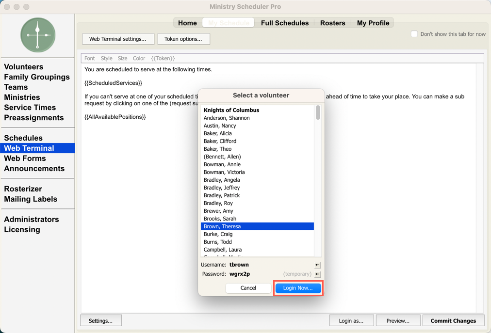Viewport: 491px width, 333px height.
Task: Click the Web Terminal settings... button
Action: pyautogui.click(x=118, y=39)
